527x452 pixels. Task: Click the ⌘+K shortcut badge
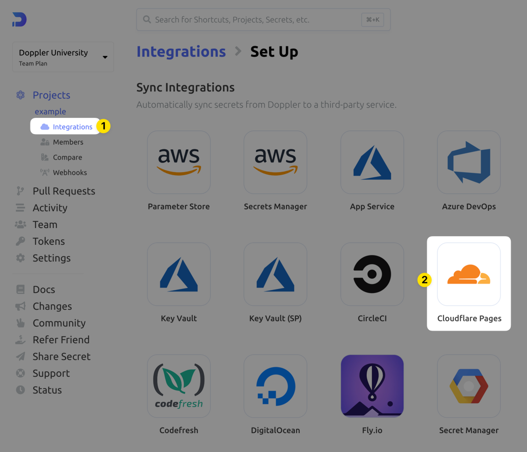pyautogui.click(x=372, y=20)
